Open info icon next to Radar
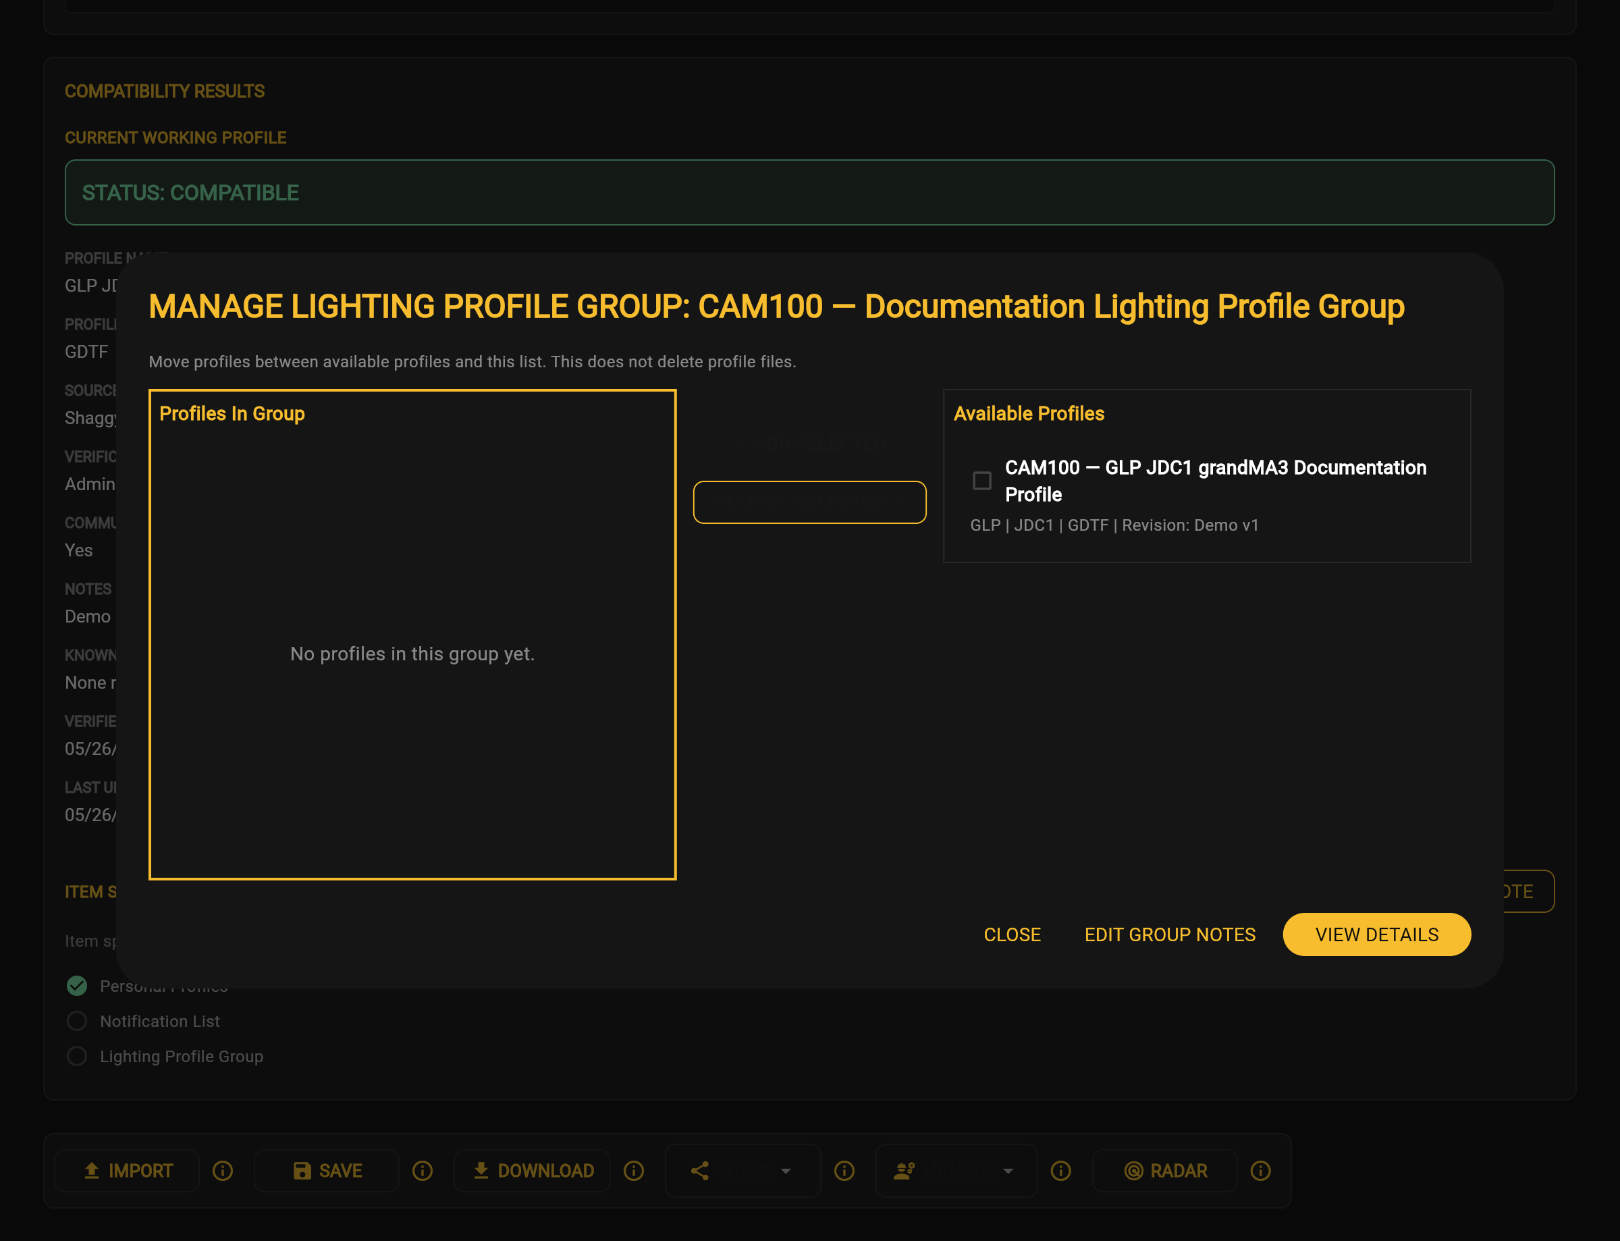The image size is (1620, 1241). 1261,1171
